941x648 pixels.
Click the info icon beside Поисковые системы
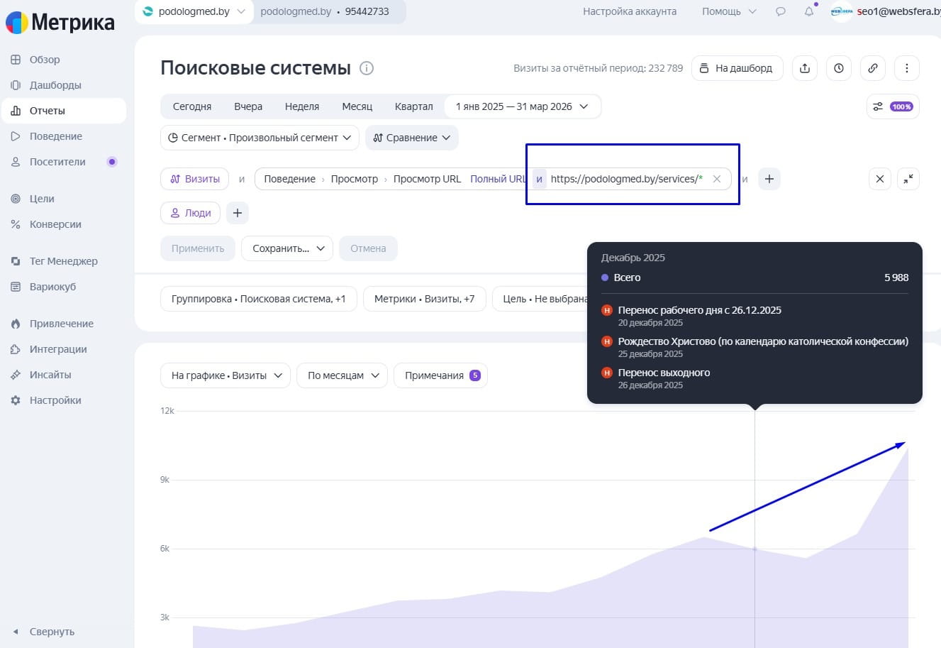(x=367, y=68)
